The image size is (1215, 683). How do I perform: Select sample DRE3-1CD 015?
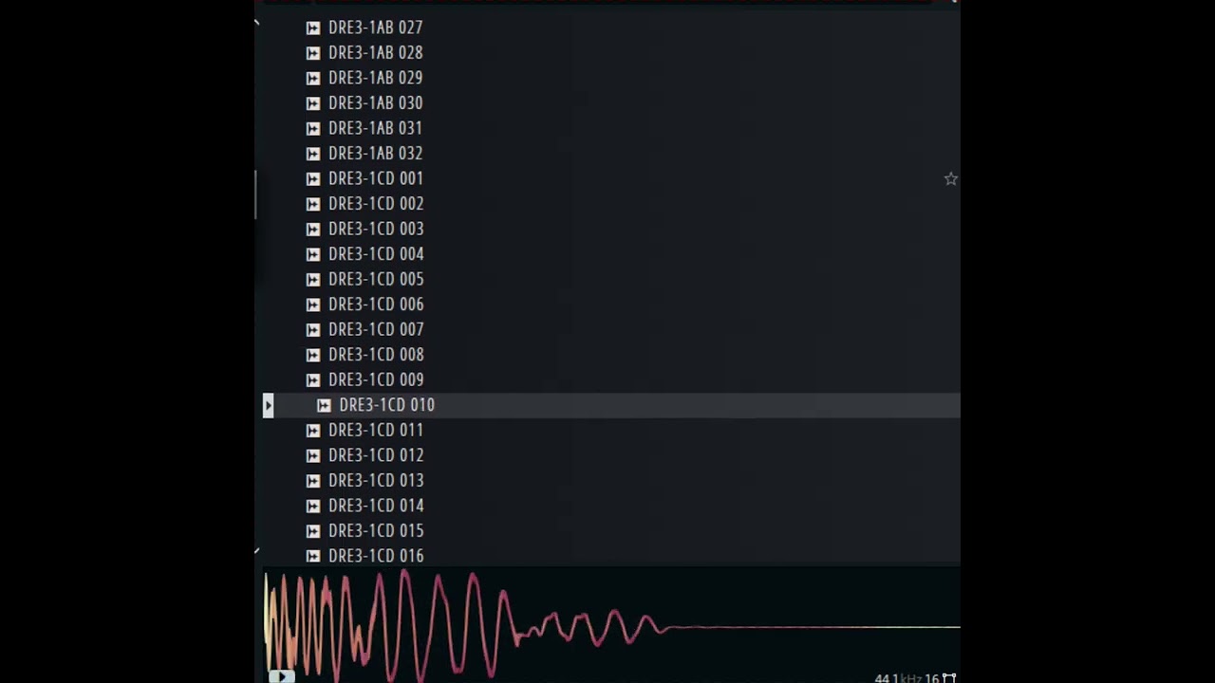click(x=376, y=530)
